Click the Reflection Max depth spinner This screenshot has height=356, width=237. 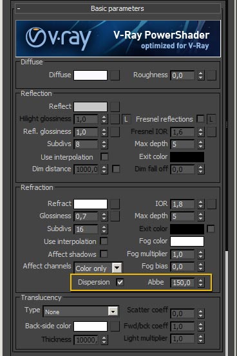coord(200,144)
